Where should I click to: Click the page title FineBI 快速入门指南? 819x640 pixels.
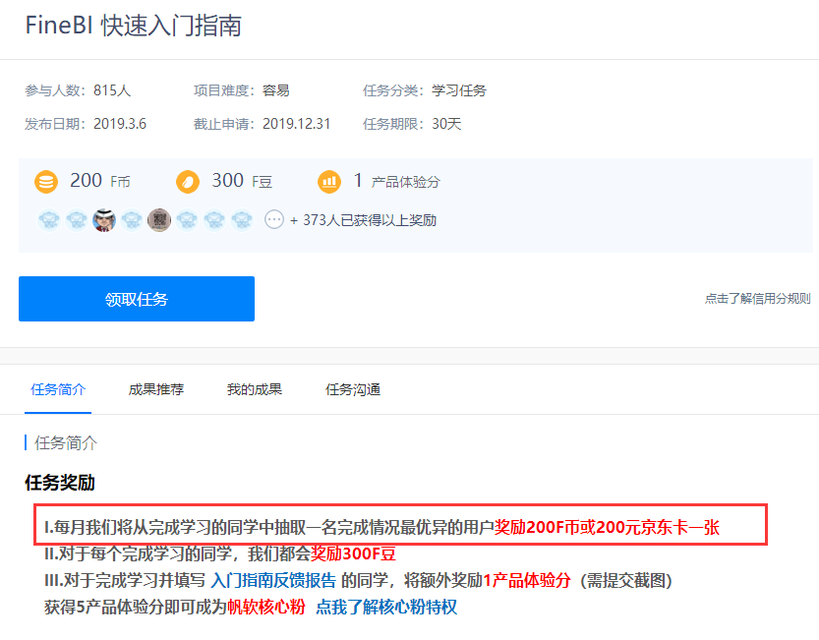point(133,26)
